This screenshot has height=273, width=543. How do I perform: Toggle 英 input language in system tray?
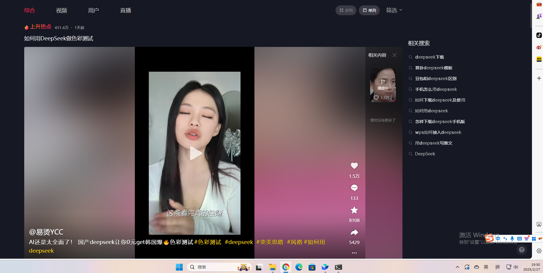click(x=486, y=267)
